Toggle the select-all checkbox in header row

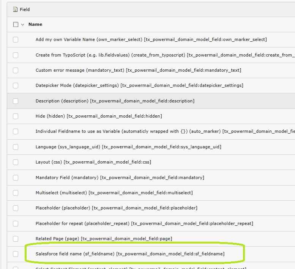tap(16, 24)
